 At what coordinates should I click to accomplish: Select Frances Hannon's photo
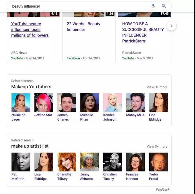click(x=136, y=162)
